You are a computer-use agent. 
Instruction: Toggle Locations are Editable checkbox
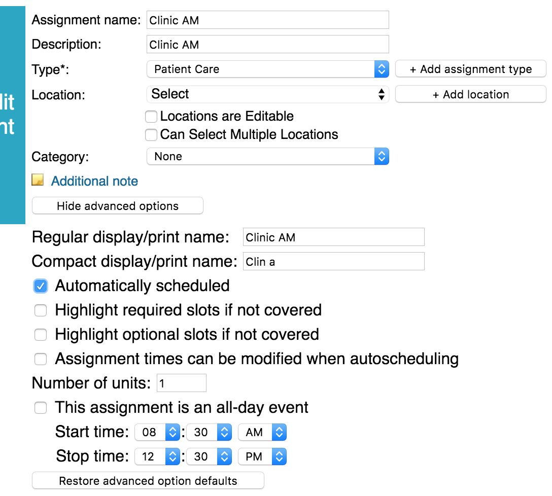pos(151,116)
